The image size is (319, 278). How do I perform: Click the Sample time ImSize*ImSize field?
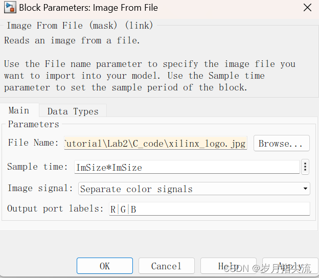coord(187,167)
